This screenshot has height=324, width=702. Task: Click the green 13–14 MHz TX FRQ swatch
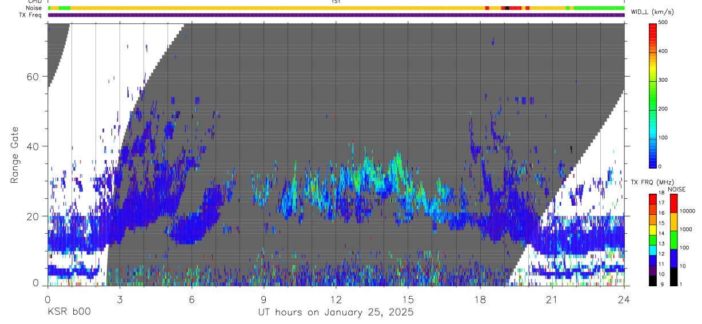653,239
